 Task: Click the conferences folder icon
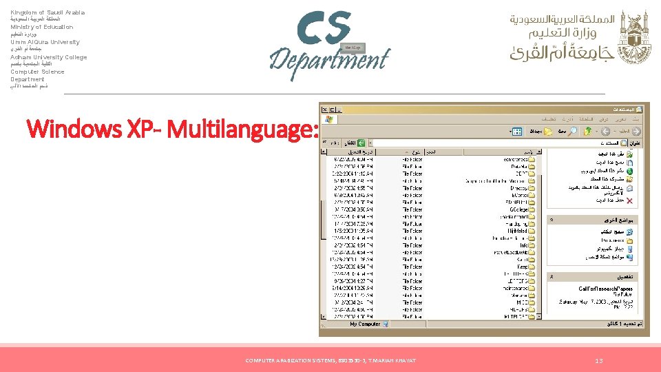tap(532, 159)
